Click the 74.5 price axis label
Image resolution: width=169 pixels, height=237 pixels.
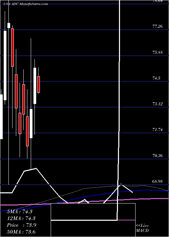156,78
